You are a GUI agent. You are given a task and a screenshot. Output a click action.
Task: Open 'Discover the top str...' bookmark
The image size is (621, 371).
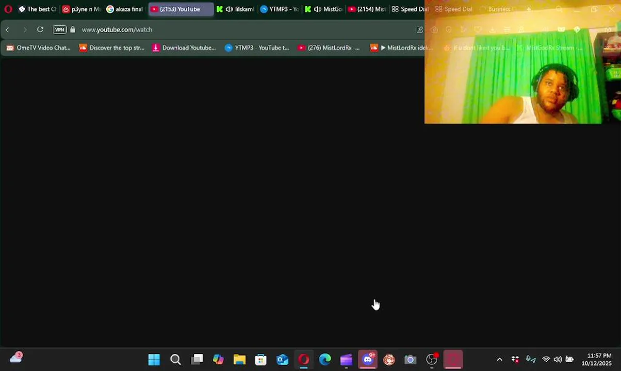coord(112,48)
